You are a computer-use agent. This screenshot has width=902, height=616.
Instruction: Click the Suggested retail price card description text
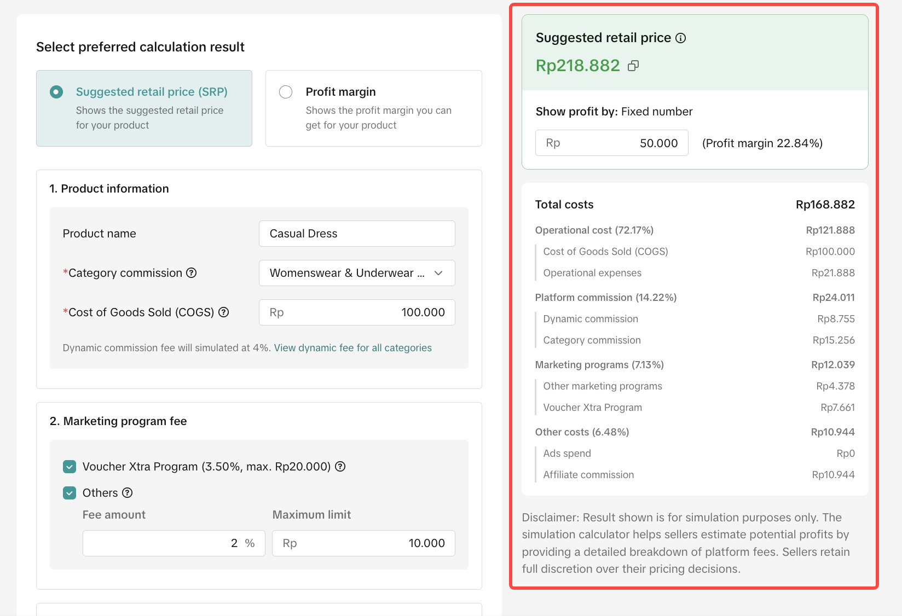coord(149,118)
